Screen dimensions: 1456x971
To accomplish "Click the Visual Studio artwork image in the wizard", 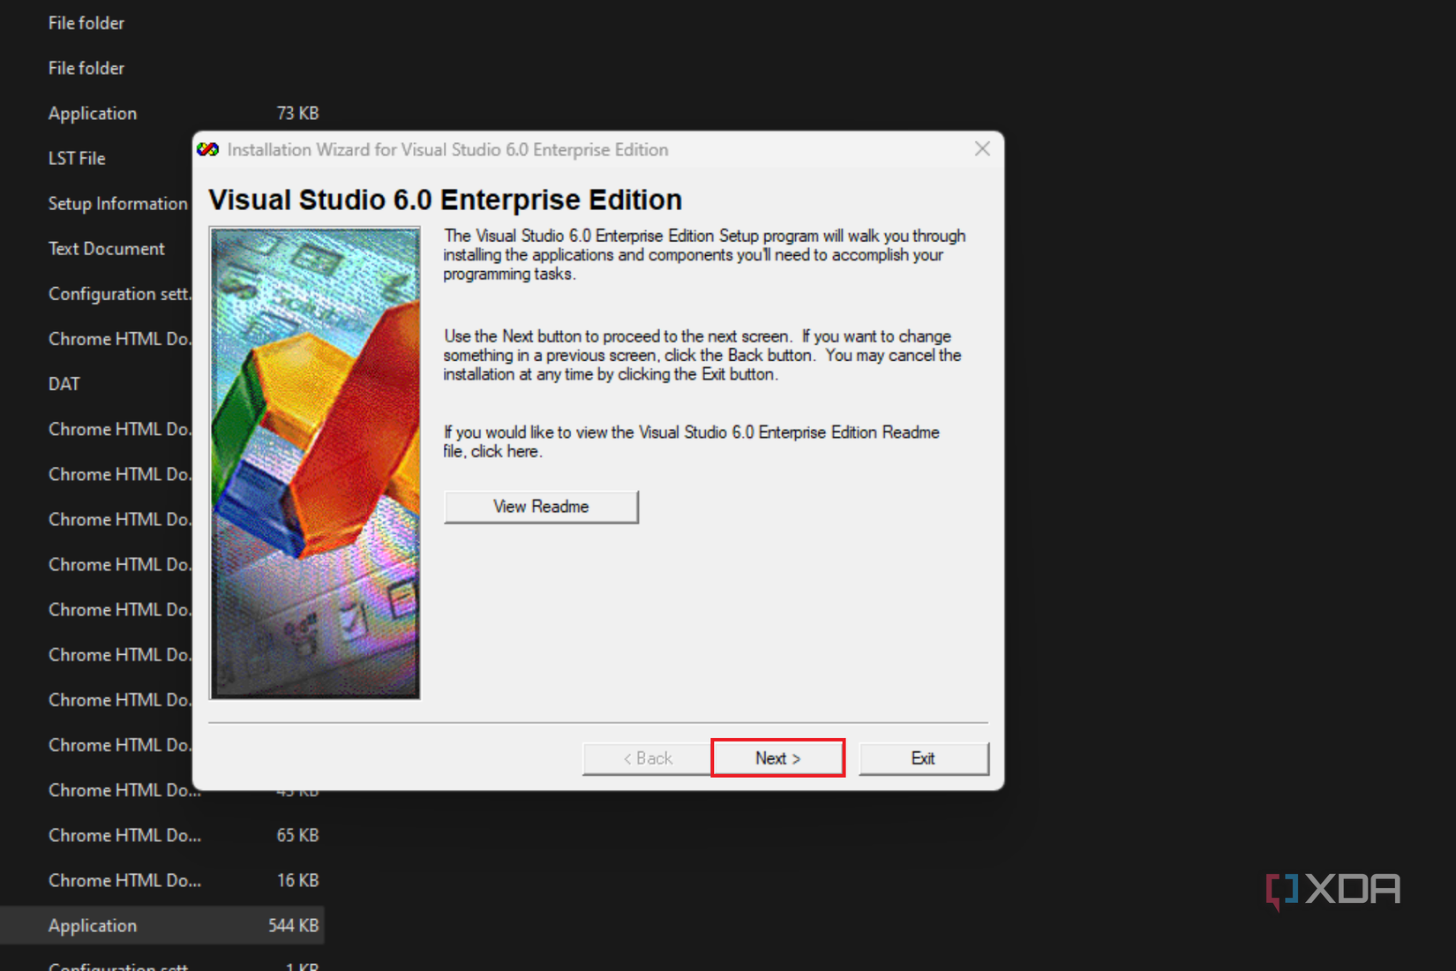I will coord(314,463).
